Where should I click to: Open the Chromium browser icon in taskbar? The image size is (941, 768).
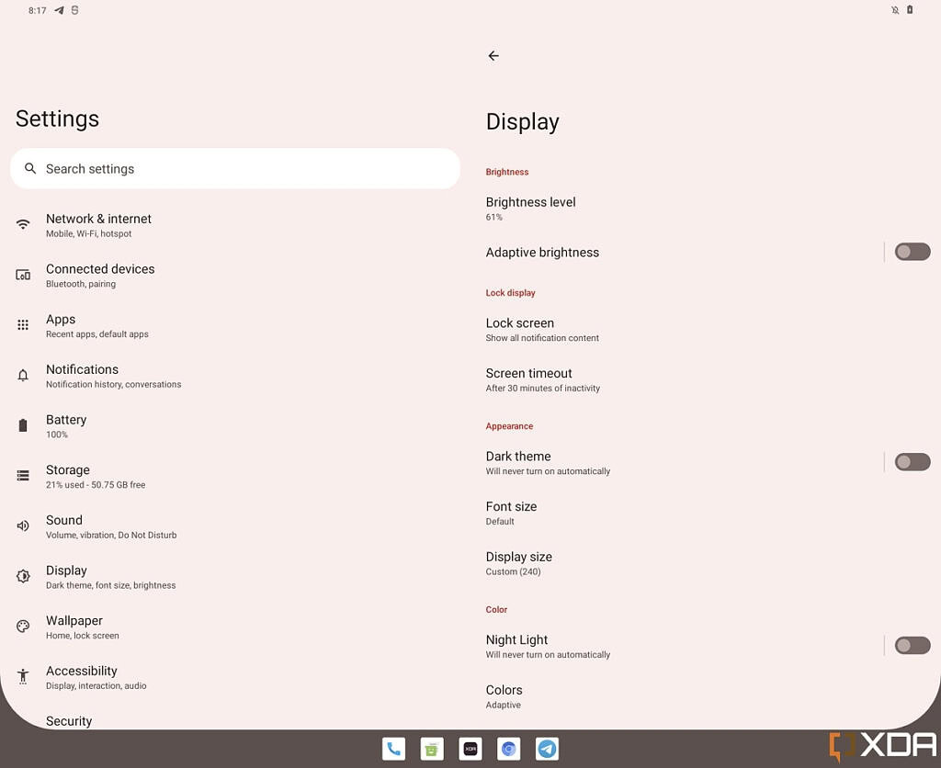[509, 749]
